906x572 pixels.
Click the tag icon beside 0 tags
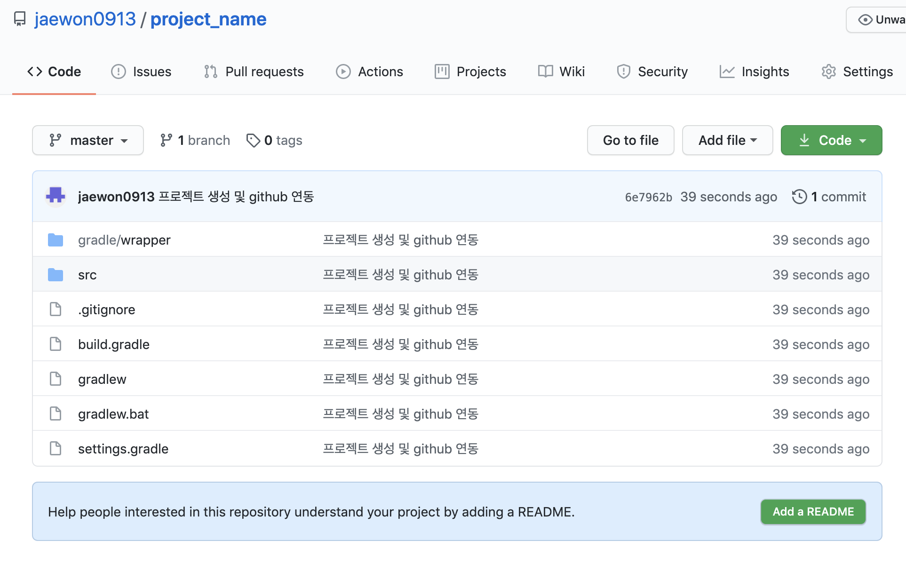coord(253,140)
